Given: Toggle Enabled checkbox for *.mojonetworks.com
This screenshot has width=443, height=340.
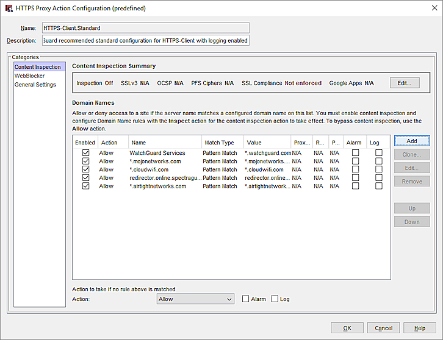Looking at the screenshot, I should pyautogui.click(x=85, y=161).
